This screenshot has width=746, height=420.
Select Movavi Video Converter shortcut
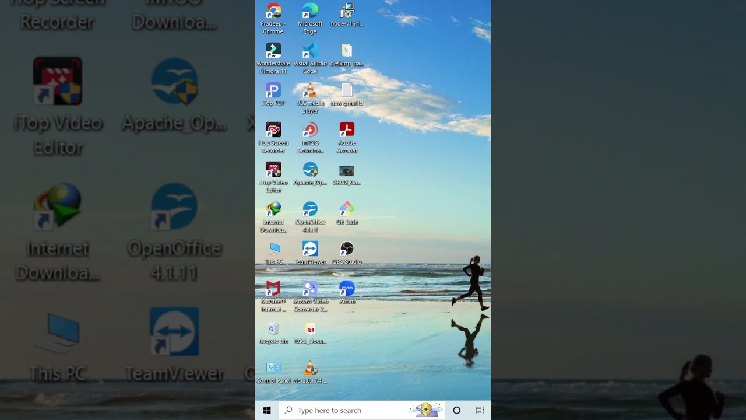[310, 296]
